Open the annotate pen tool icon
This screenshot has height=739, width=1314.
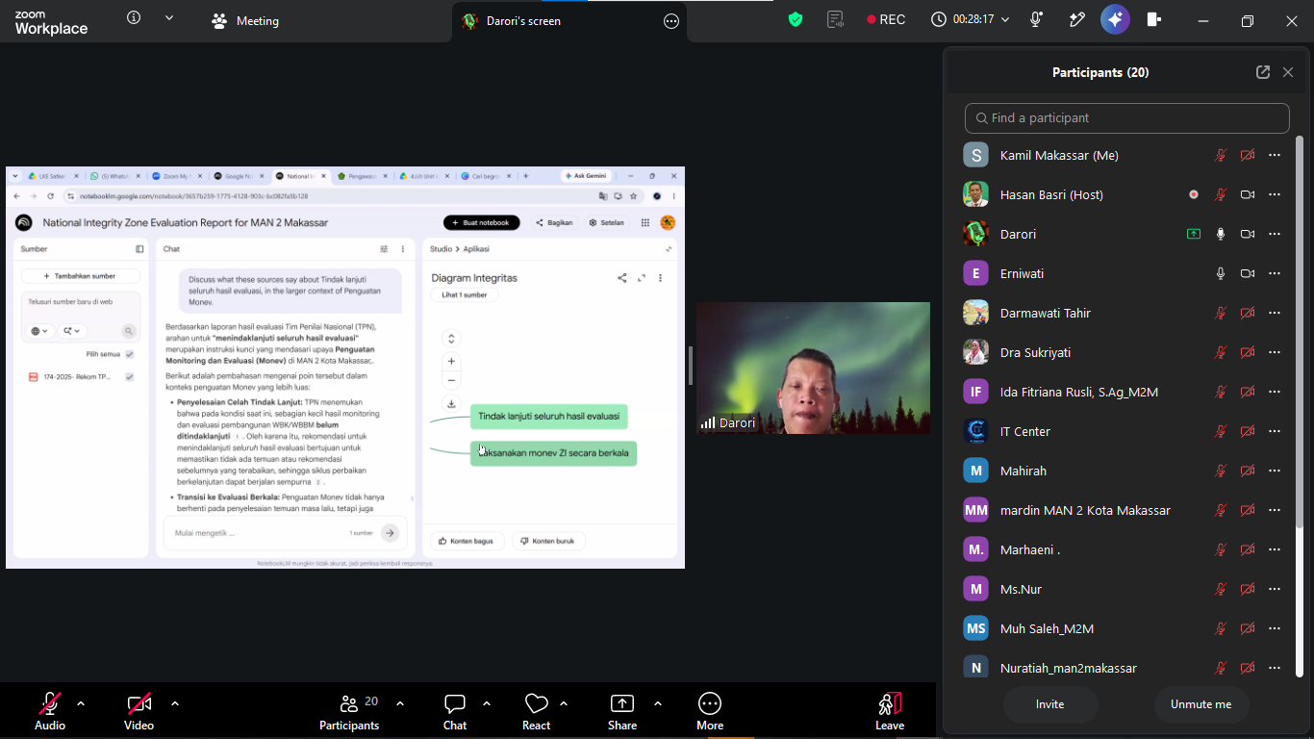pos(1076,19)
